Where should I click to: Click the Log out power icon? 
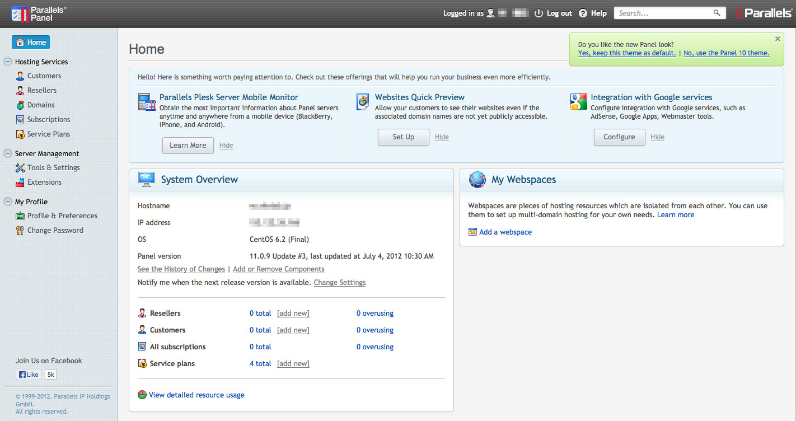(x=539, y=13)
